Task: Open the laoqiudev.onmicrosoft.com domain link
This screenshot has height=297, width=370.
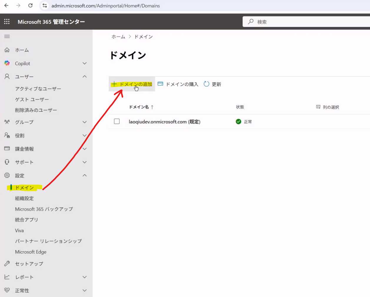Action: [x=157, y=122]
